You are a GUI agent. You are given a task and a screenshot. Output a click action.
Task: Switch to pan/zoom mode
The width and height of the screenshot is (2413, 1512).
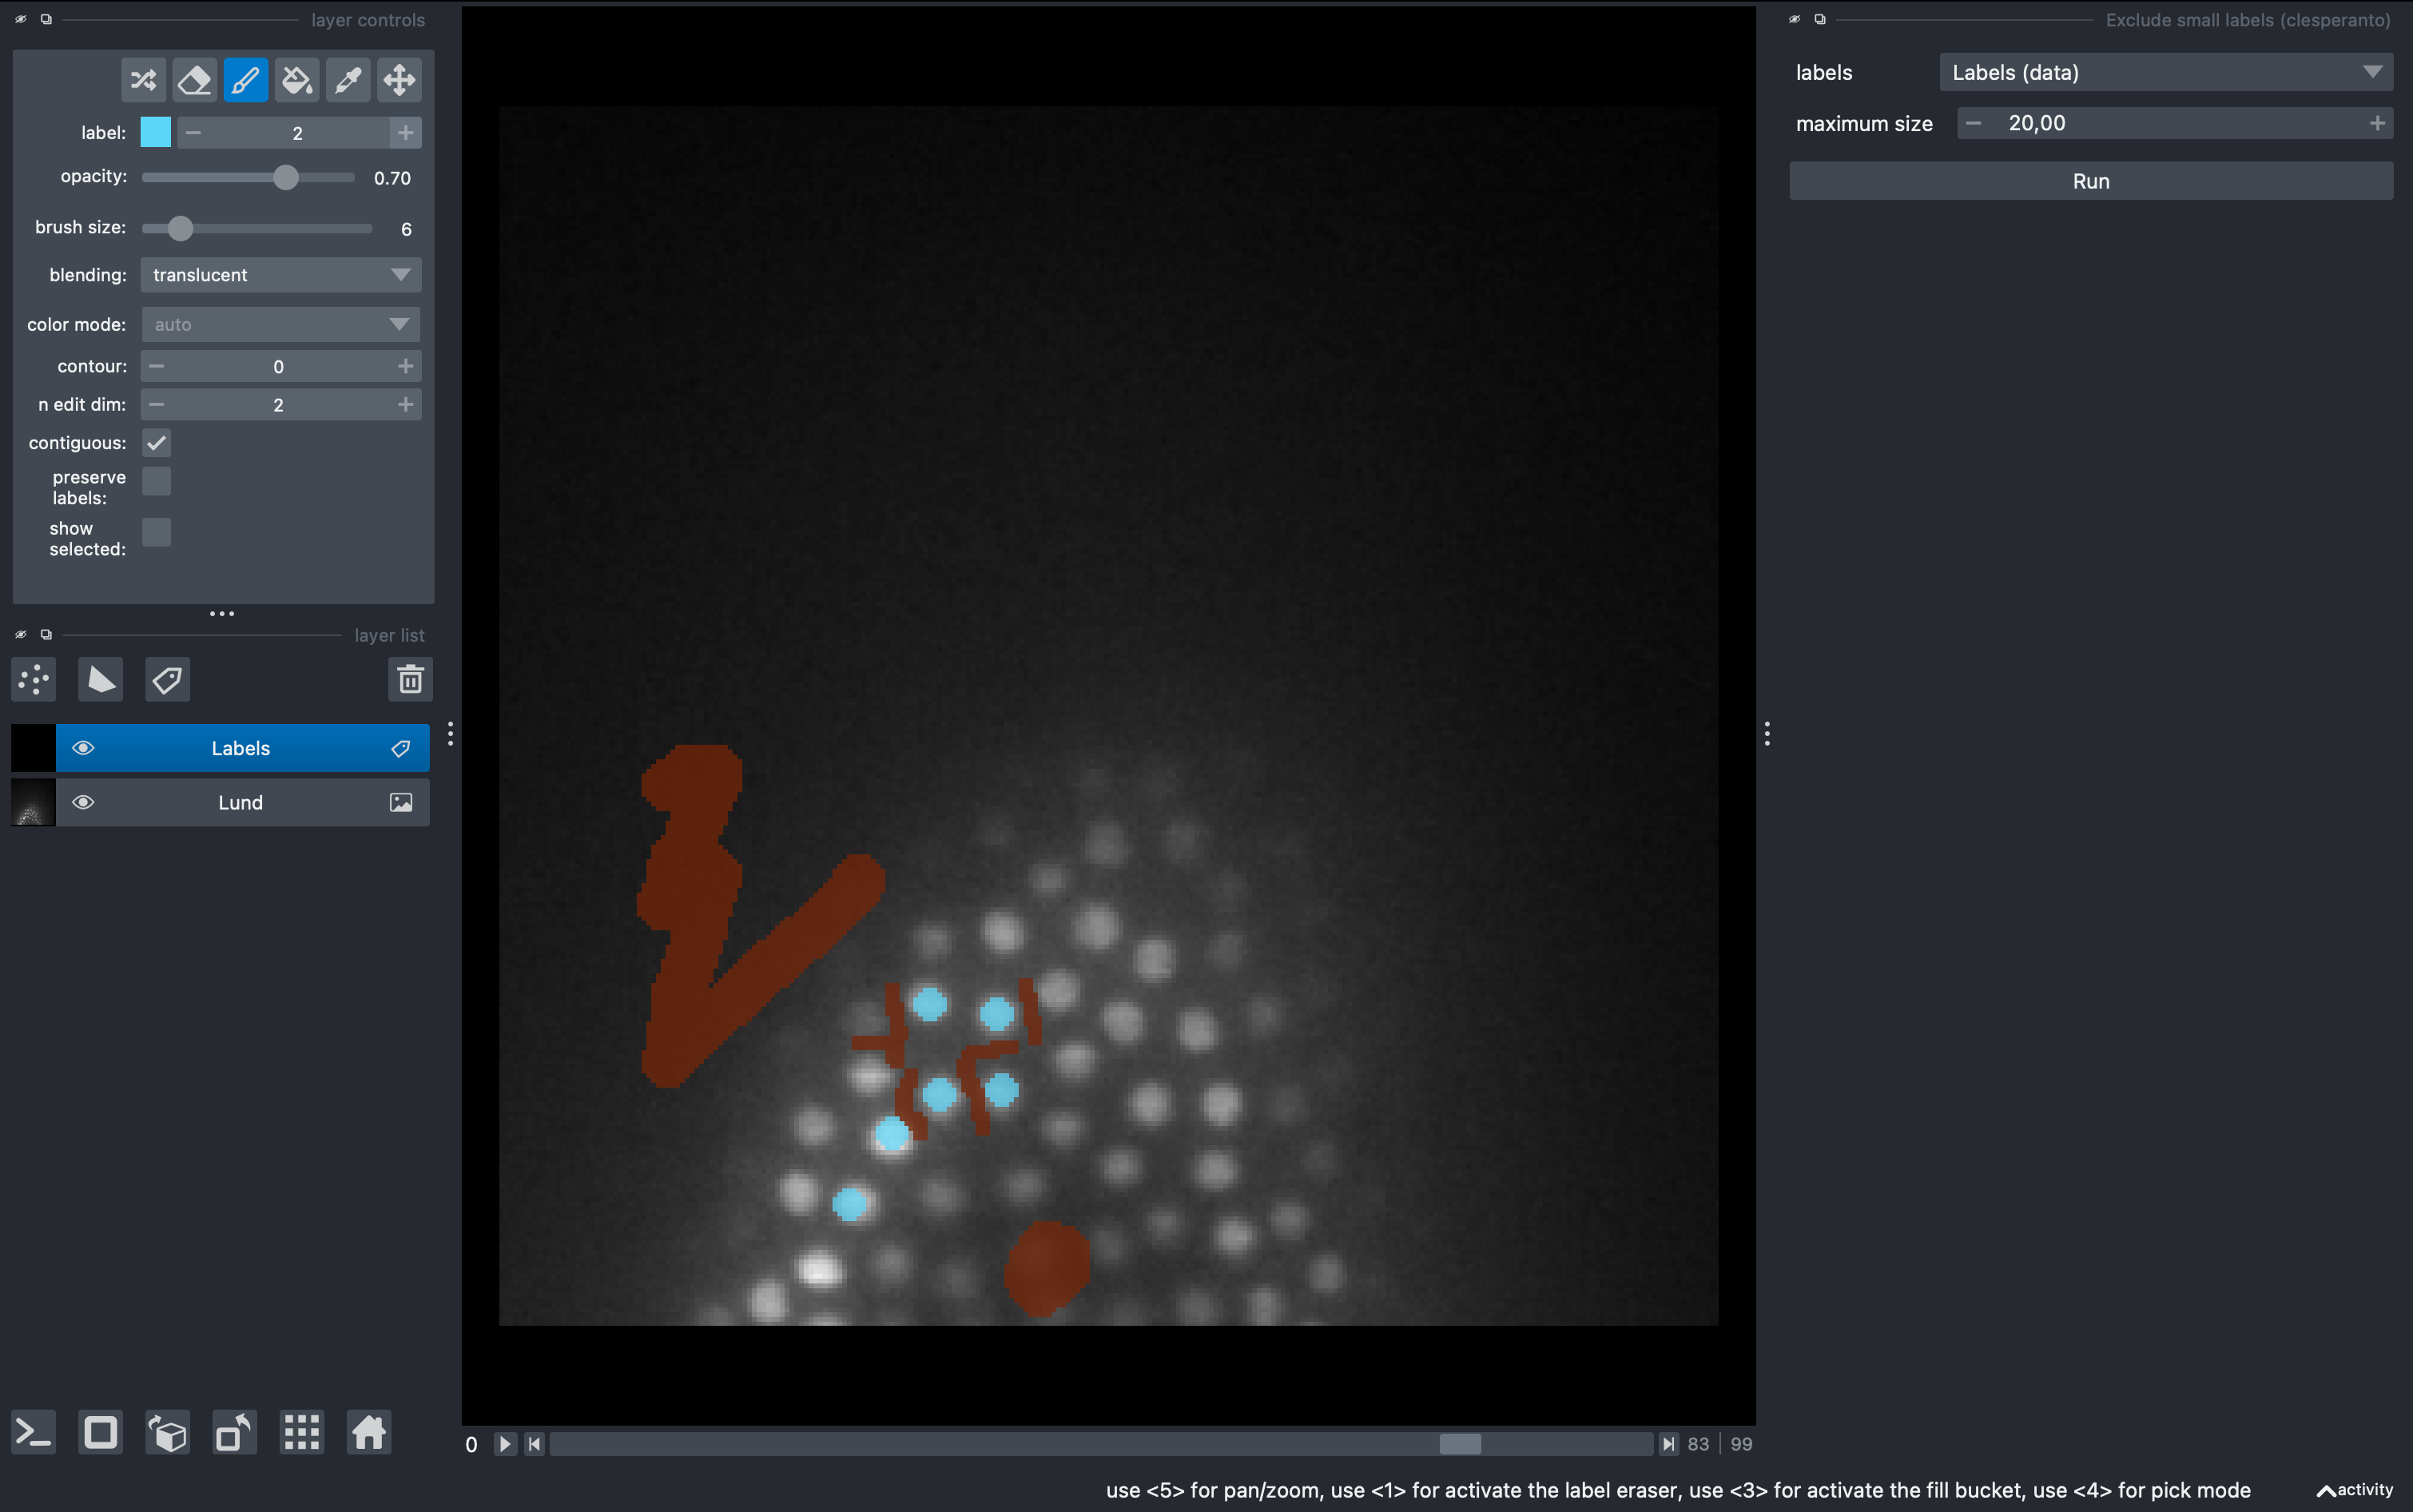pos(399,80)
